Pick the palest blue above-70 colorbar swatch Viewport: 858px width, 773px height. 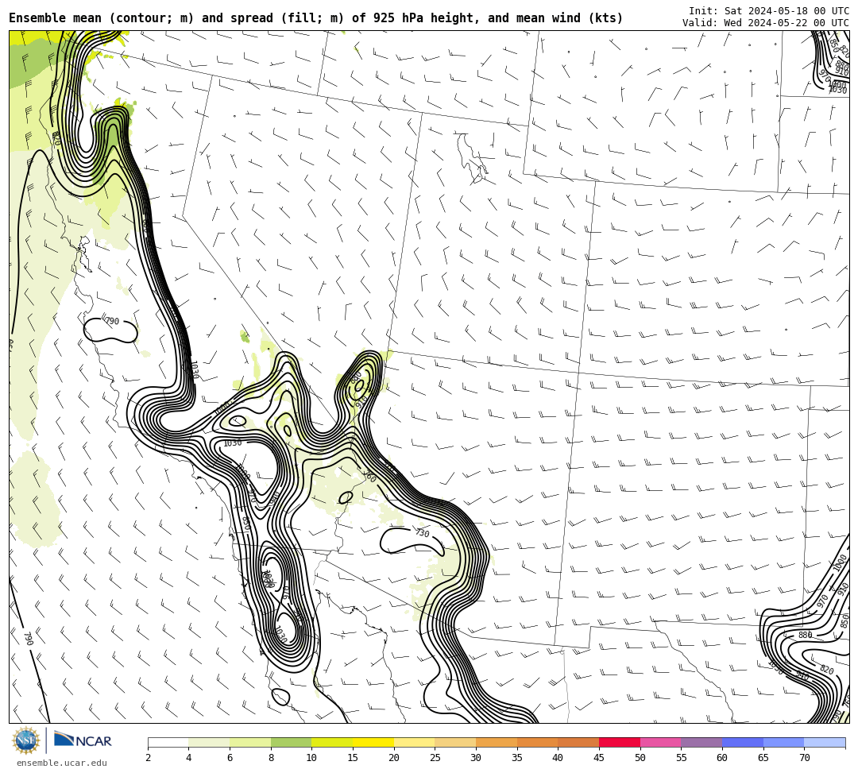coord(825,742)
